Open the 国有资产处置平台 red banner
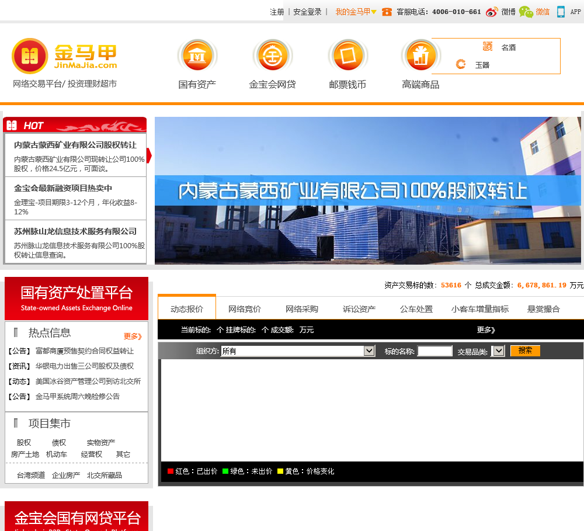The height and width of the screenshot is (531, 584). click(77, 298)
